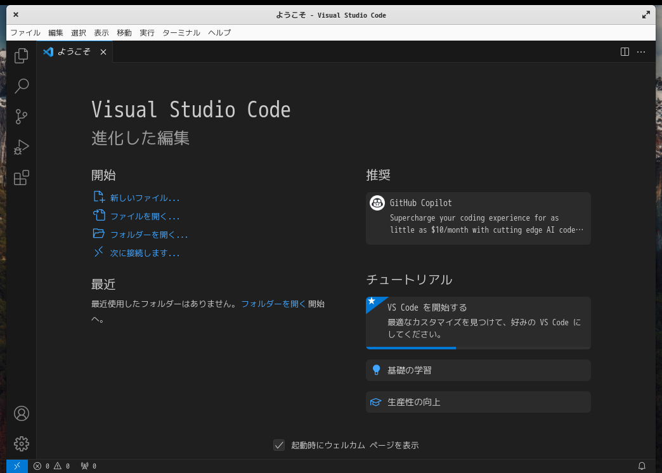
Task: Open the 移動 menu
Action: pos(124,32)
